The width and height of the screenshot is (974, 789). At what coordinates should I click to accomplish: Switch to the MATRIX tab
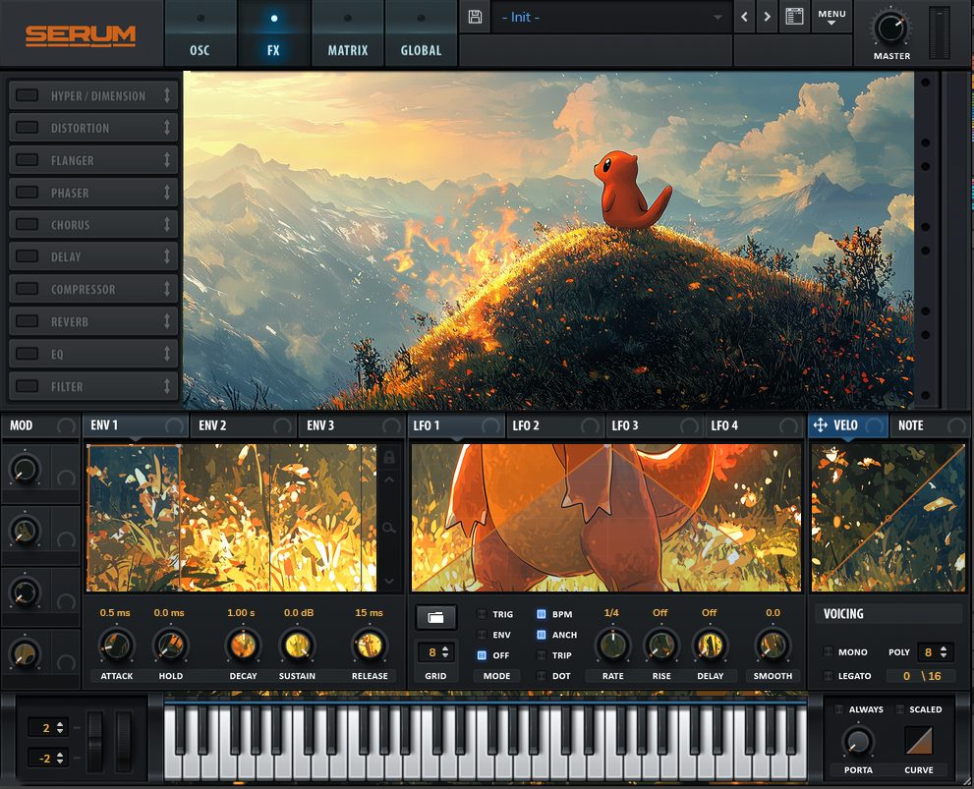tap(347, 32)
